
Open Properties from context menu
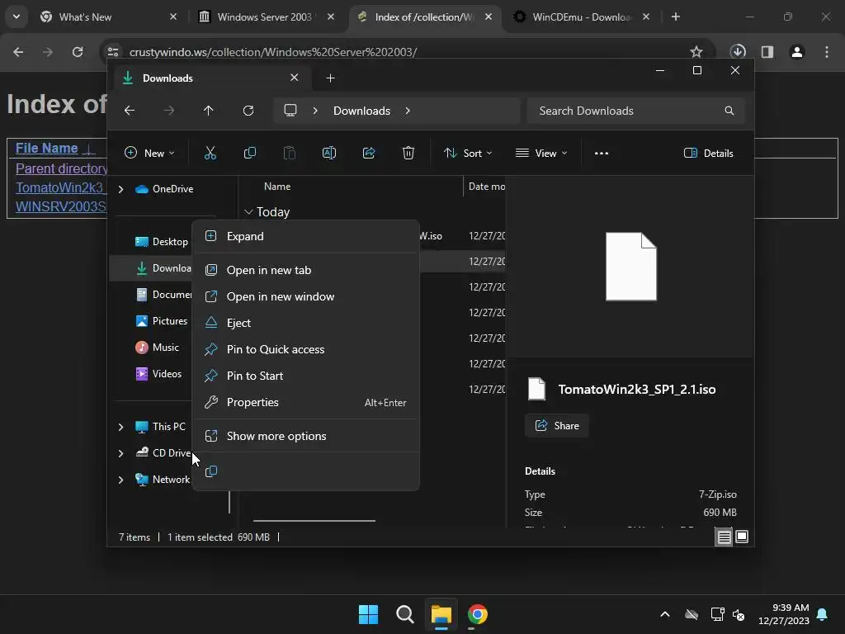[x=305, y=402]
